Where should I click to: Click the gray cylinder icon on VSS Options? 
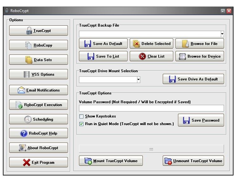[x=27, y=74]
